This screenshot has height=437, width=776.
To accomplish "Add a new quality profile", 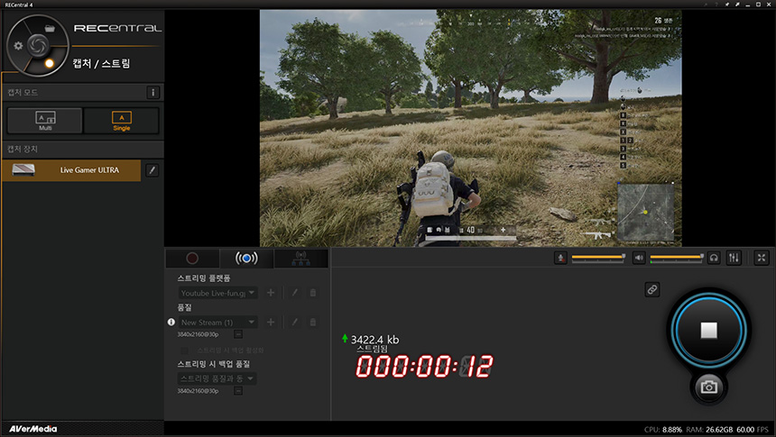I will 270,322.
